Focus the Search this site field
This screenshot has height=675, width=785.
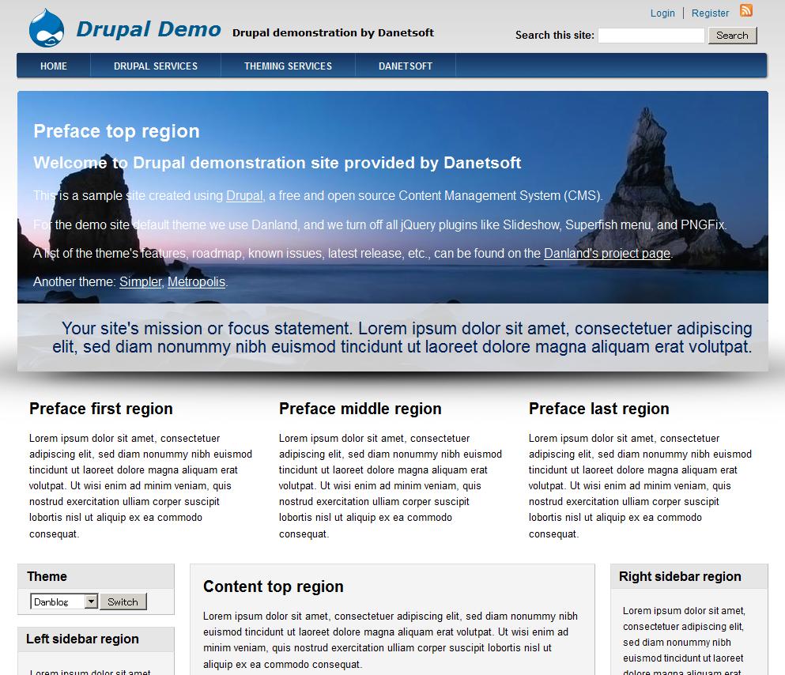pos(651,36)
